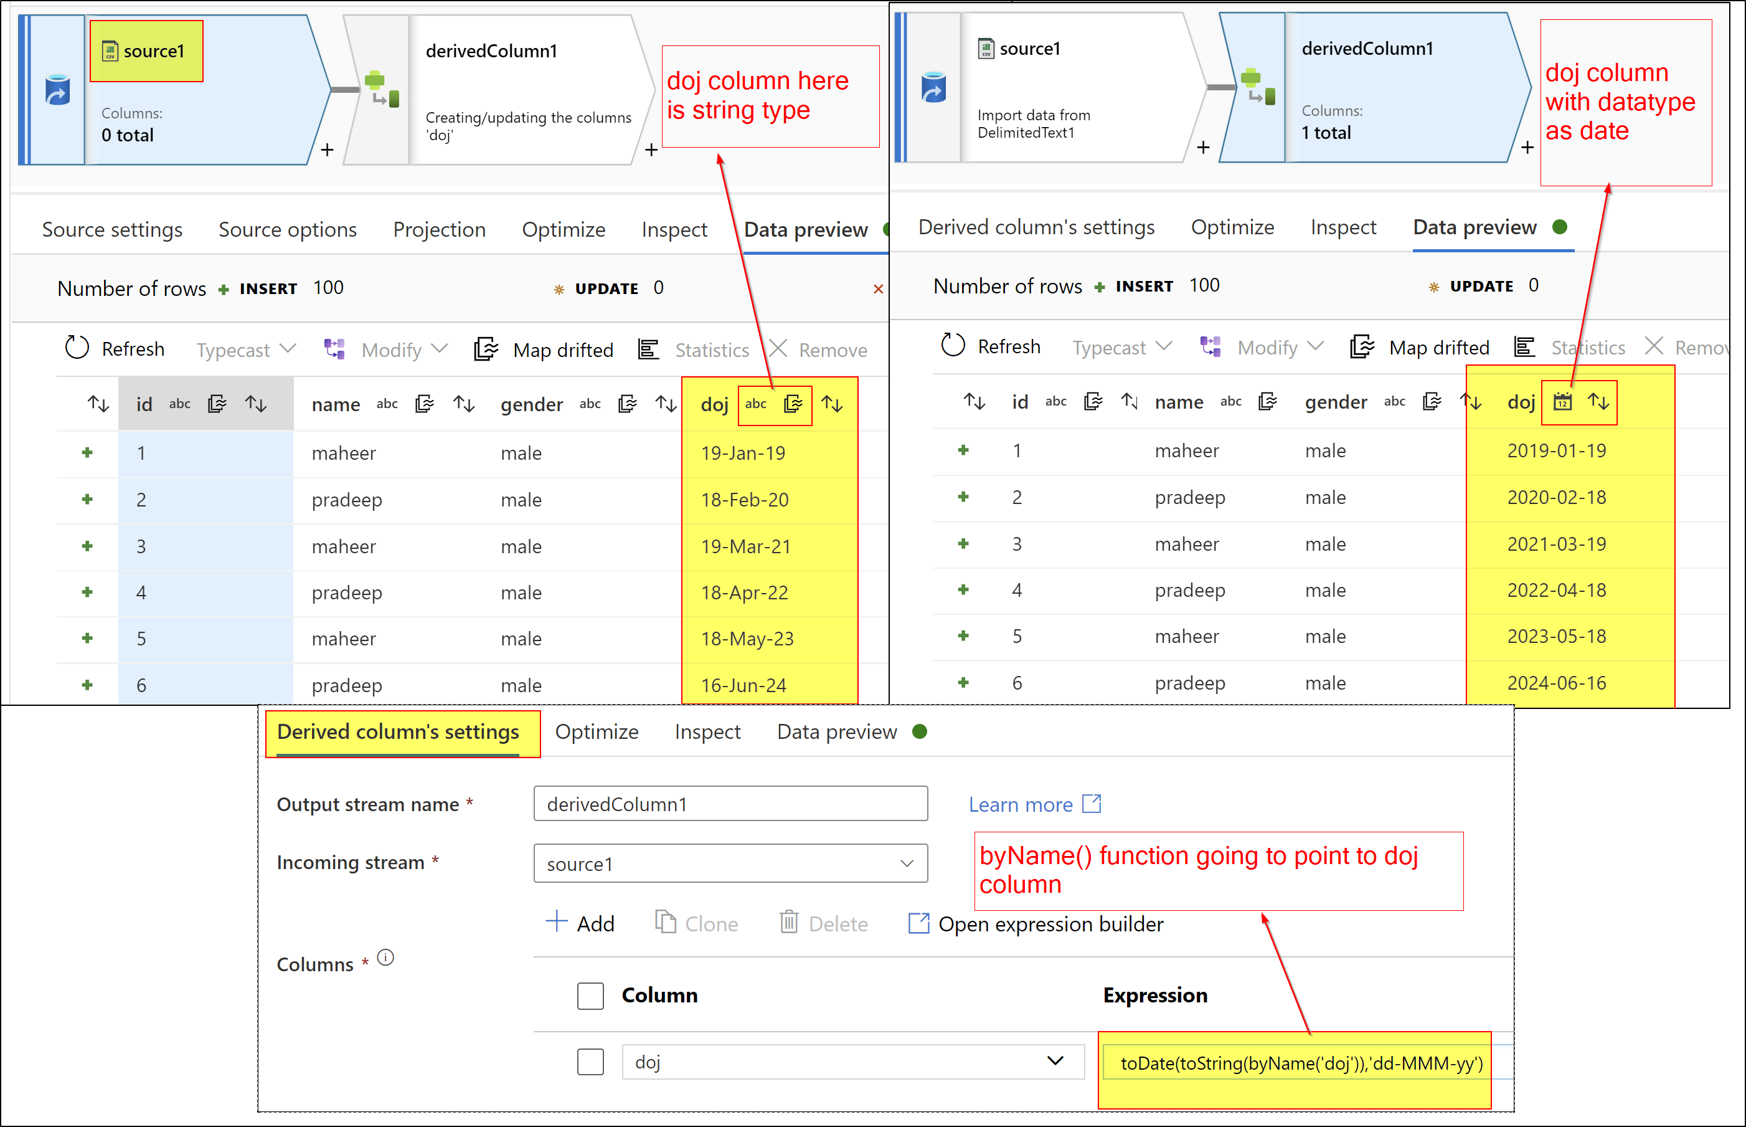Click the Map drifted icon
Screen dimensions: 1746x1127
pyautogui.click(x=486, y=350)
